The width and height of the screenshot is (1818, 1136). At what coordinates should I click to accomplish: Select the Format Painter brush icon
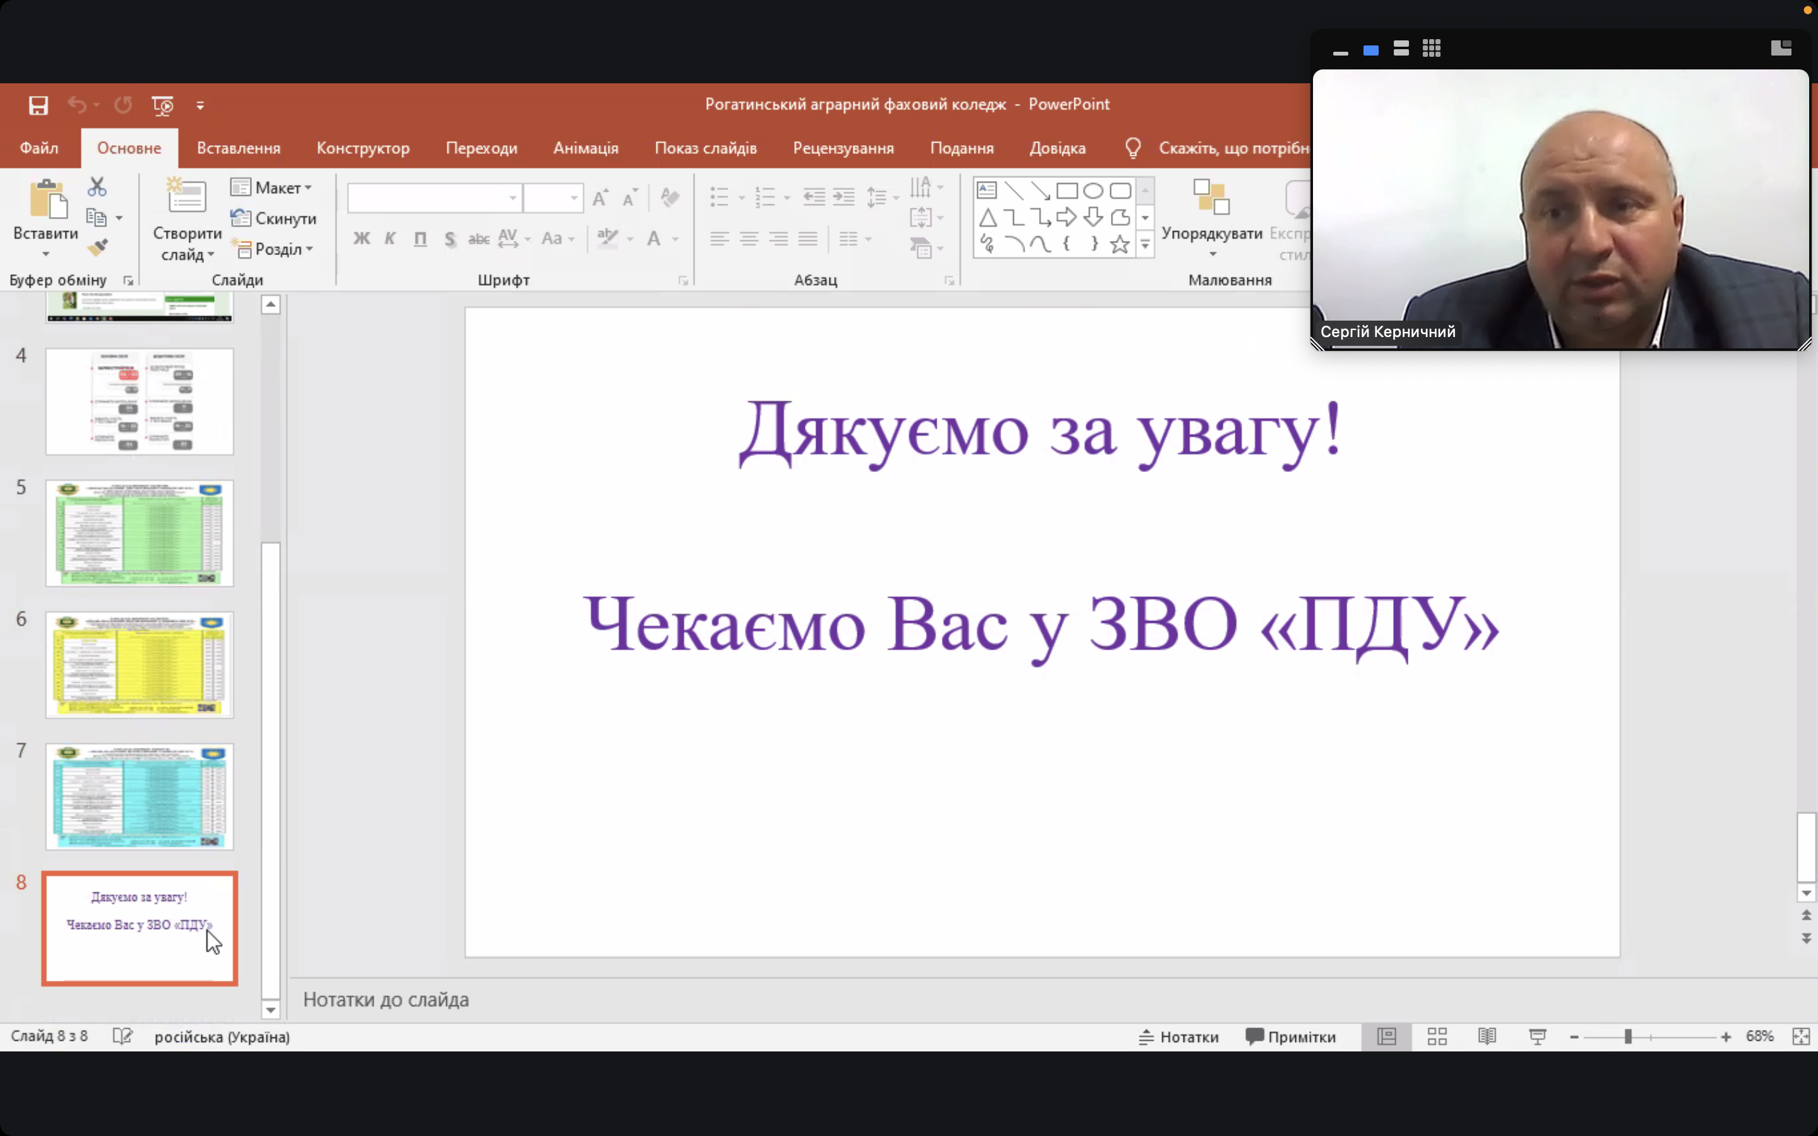coord(98,247)
